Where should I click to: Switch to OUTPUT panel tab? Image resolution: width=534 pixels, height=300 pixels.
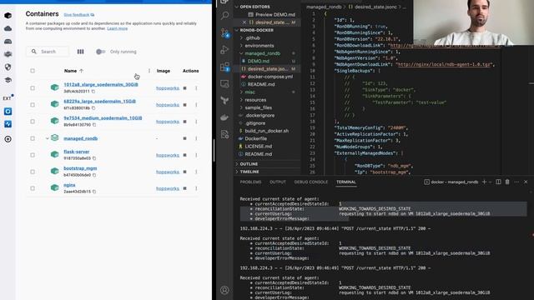click(278, 182)
